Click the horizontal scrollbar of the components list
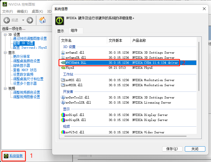 (x=125, y=136)
